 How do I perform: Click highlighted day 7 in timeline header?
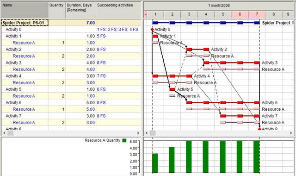click(x=257, y=14)
